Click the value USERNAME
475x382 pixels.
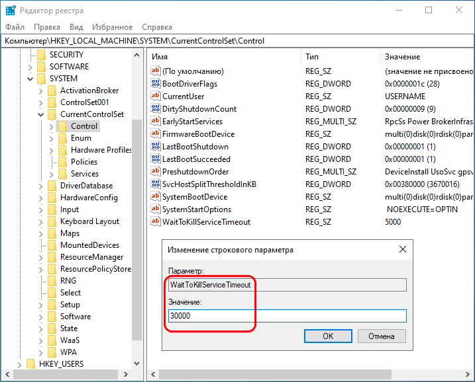pos(405,96)
